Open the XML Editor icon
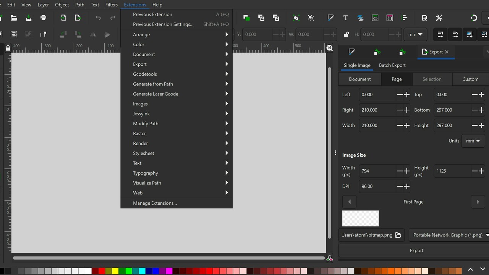489x275 pixels. (x=375, y=18)
